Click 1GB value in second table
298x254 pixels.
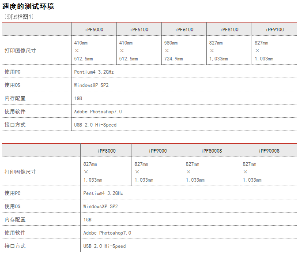87,220
